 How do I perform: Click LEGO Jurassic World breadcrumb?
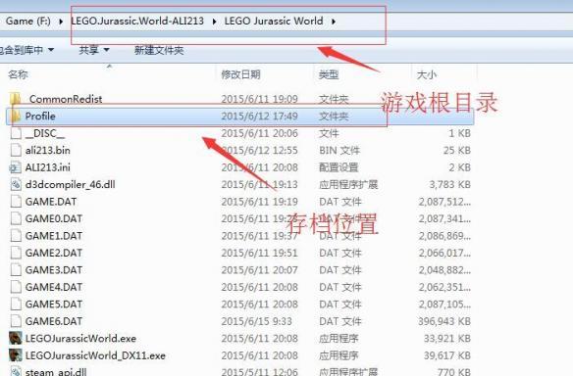point(274,21)
